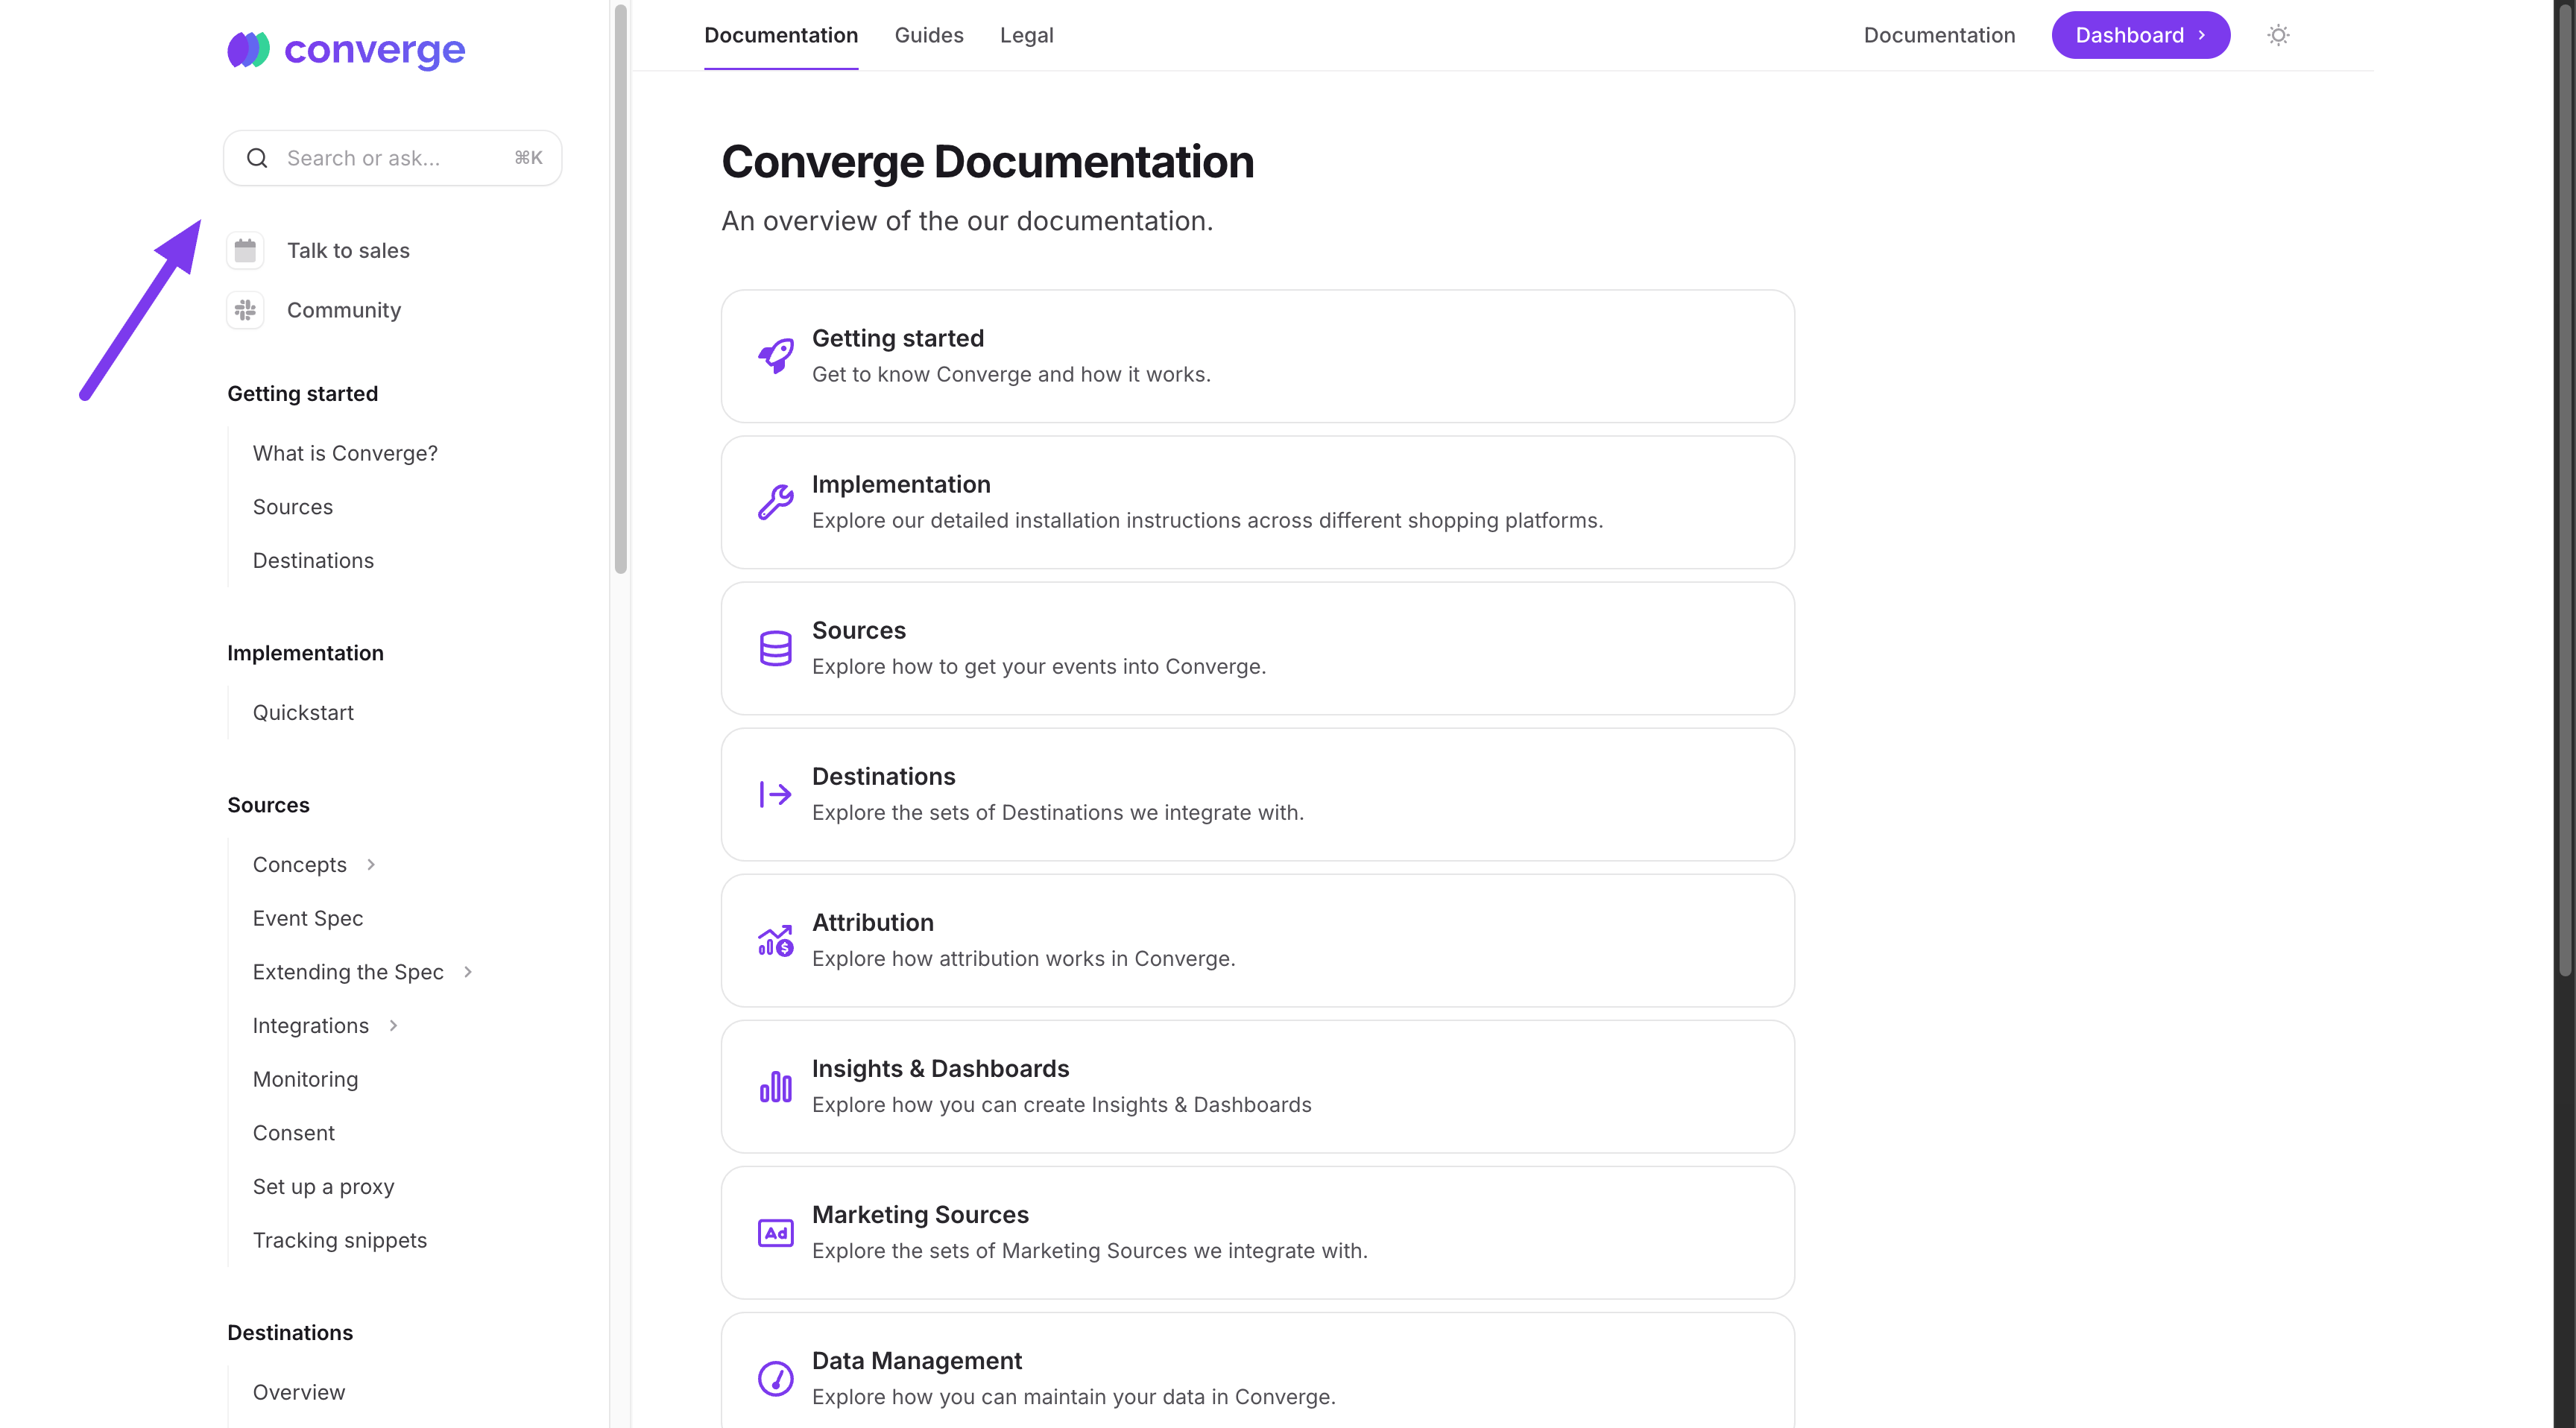The image size is (2576, 1428).
Task: Switch to the Documentation tab
Action: pyautogui.click(x=781, y=35)
